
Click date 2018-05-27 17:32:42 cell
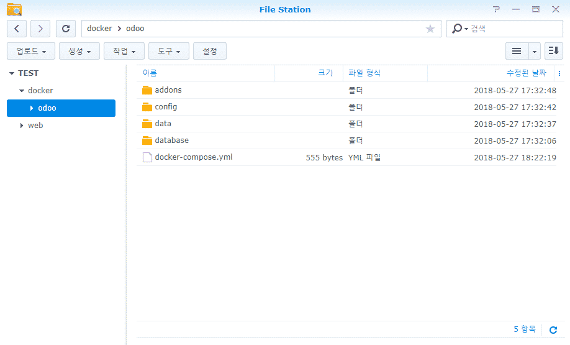[x=515, y=108]
